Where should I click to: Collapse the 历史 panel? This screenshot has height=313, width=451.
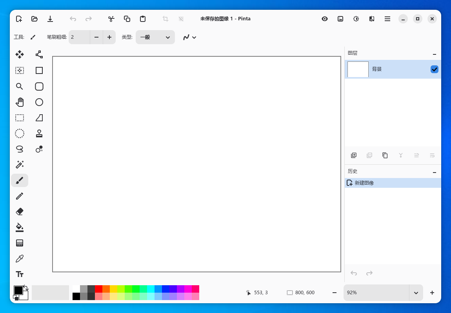coord(434,172)
